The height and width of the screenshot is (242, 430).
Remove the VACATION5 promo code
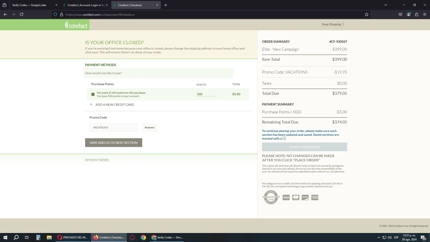[149, 127]
